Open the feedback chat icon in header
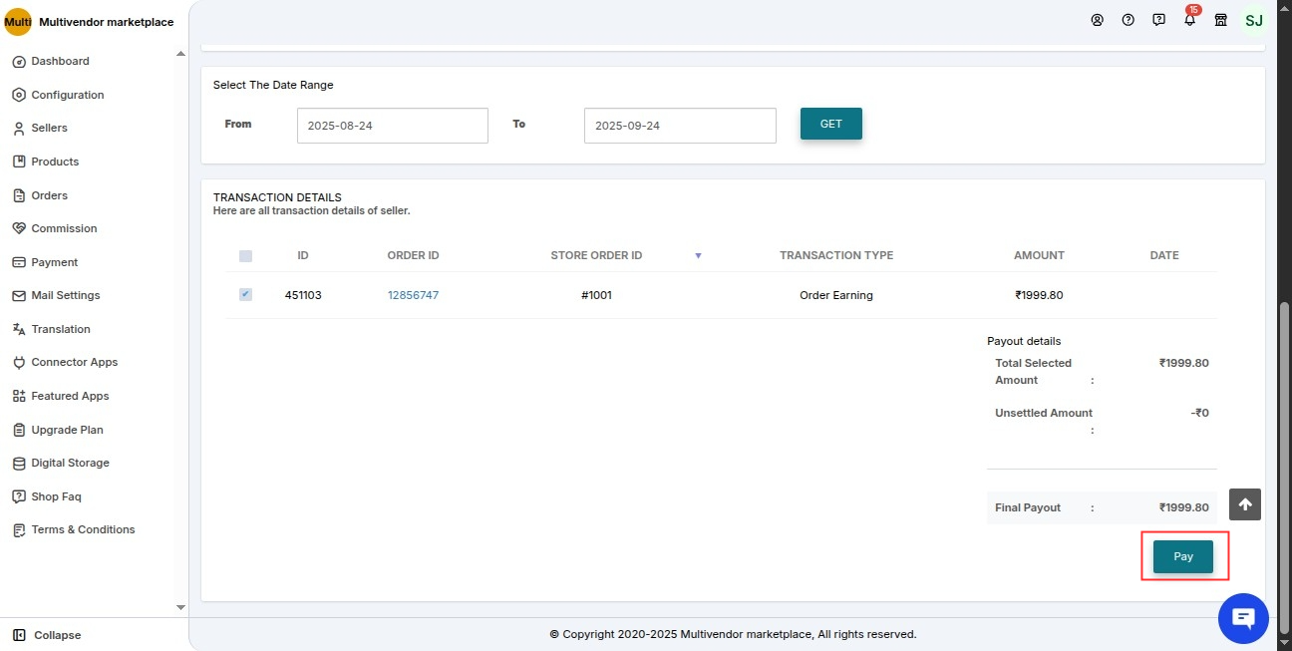The height and width of the screenshot is (651, 1292). (x=1158, y=20)
